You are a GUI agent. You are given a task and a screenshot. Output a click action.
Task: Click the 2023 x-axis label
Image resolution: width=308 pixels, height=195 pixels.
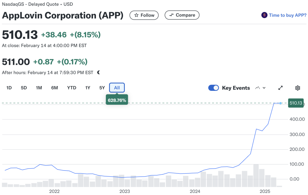pos(125,191)
